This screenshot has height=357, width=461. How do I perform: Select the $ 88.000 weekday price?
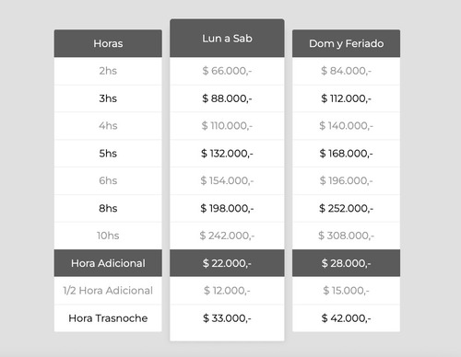click(x=227, y=98)
